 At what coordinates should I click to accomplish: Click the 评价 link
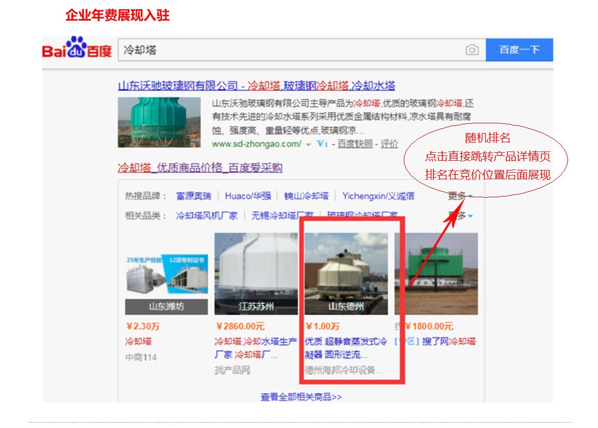tap(389, 144)
